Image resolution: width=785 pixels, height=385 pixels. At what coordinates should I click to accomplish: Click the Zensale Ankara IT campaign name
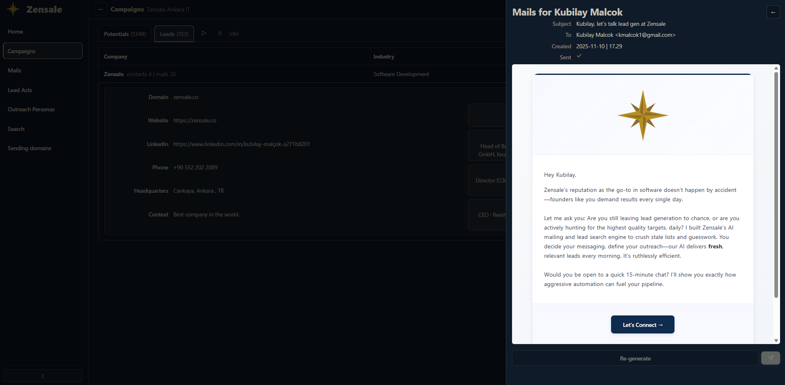168,9
